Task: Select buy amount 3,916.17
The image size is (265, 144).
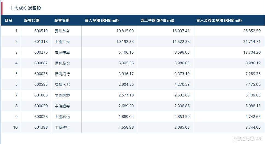Action: pyautogui.click(x=126, y=74)
